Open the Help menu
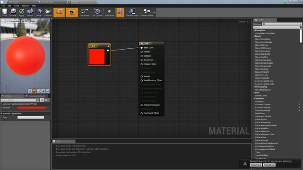303x170 pixels. point(34,6)
